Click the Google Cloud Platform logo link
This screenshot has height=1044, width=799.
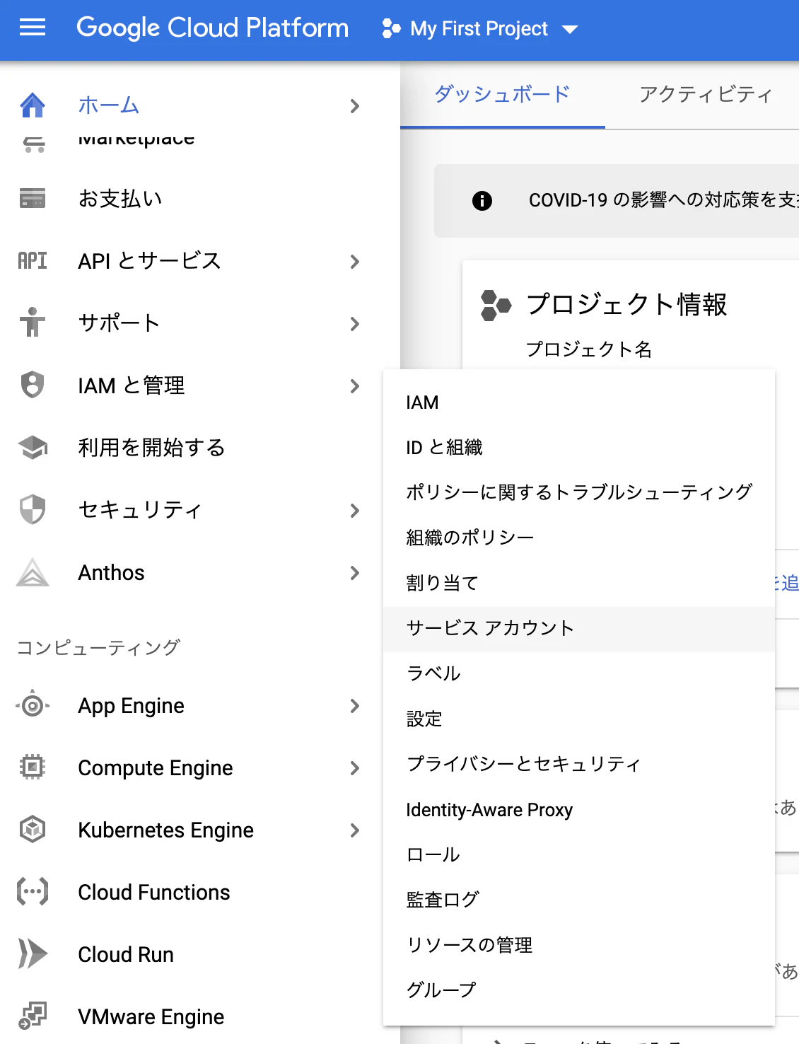(214, 28)
